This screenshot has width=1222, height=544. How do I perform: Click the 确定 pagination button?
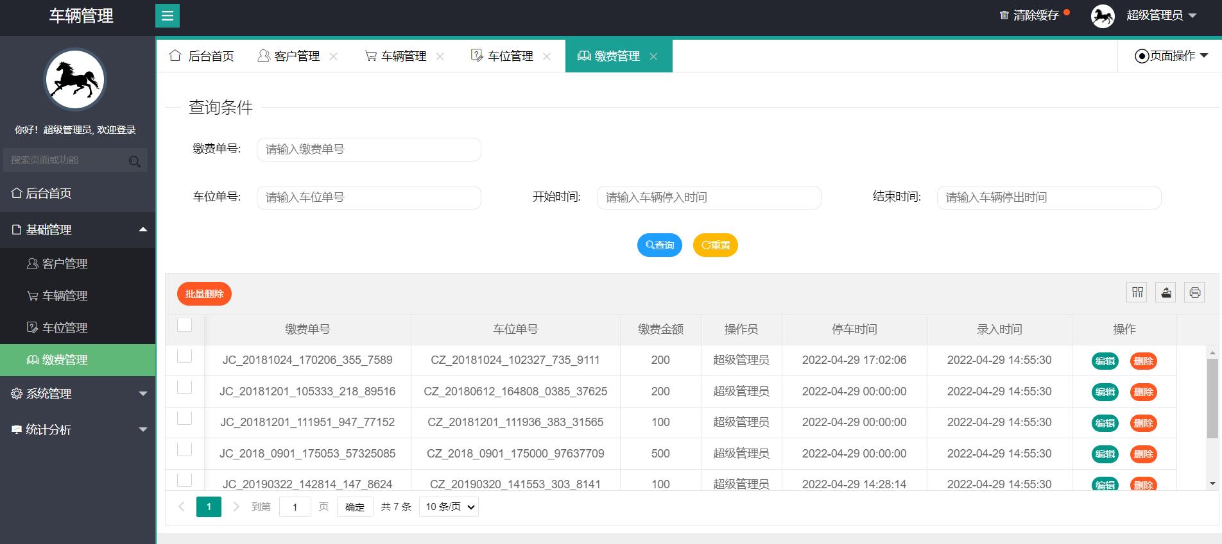(355, 507)
